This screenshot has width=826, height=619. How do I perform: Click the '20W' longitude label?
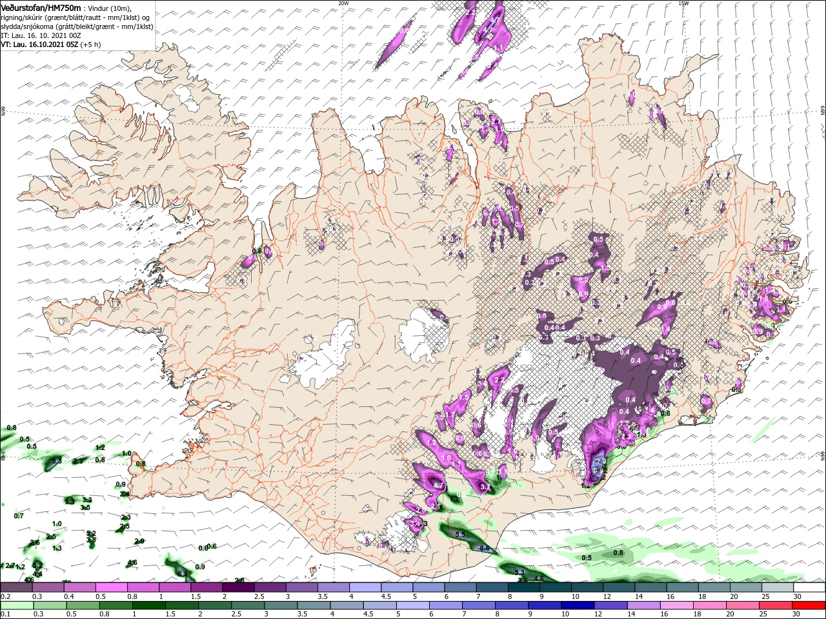(x=343, y=3)
